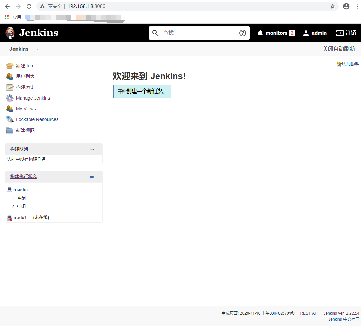
Task: Click the 欢迎来到 Jenkins! heading
Action: [149, 76]
